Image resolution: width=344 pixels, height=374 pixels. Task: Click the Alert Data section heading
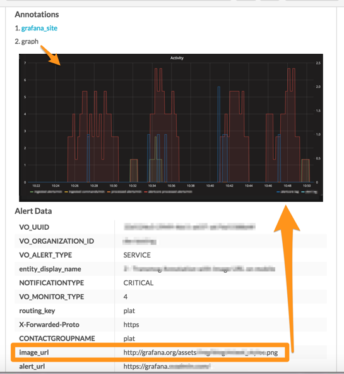click(x=33, y=211)
